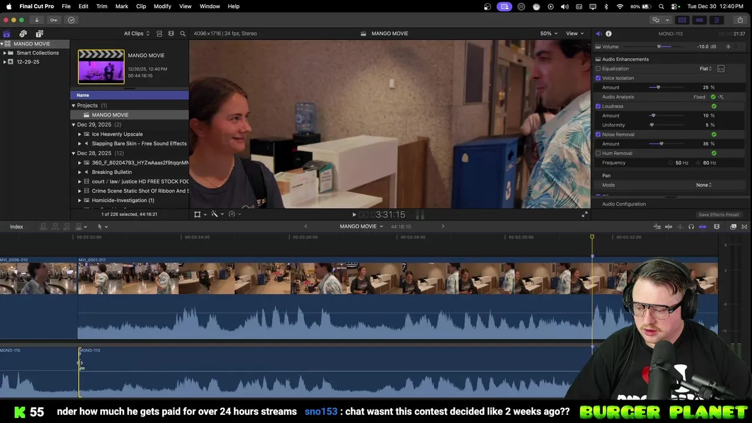Sort browser by Name column header
The width and height of the screenshot is (752, 423).
130,95
